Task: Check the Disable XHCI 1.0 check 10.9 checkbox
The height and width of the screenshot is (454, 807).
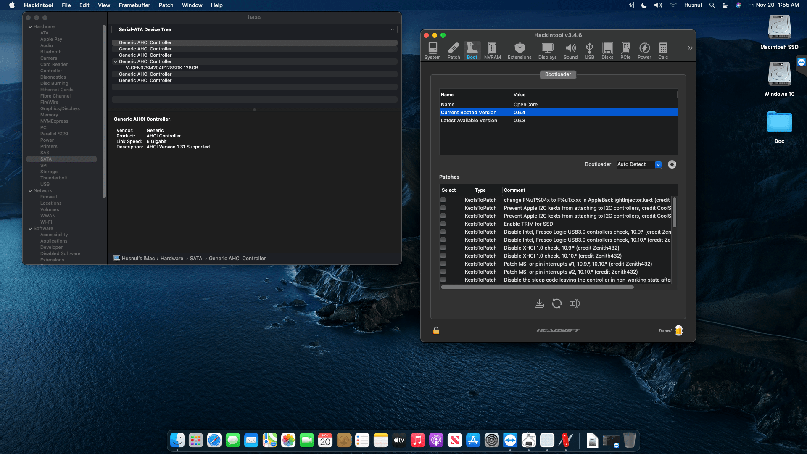Action: [443, 248]
